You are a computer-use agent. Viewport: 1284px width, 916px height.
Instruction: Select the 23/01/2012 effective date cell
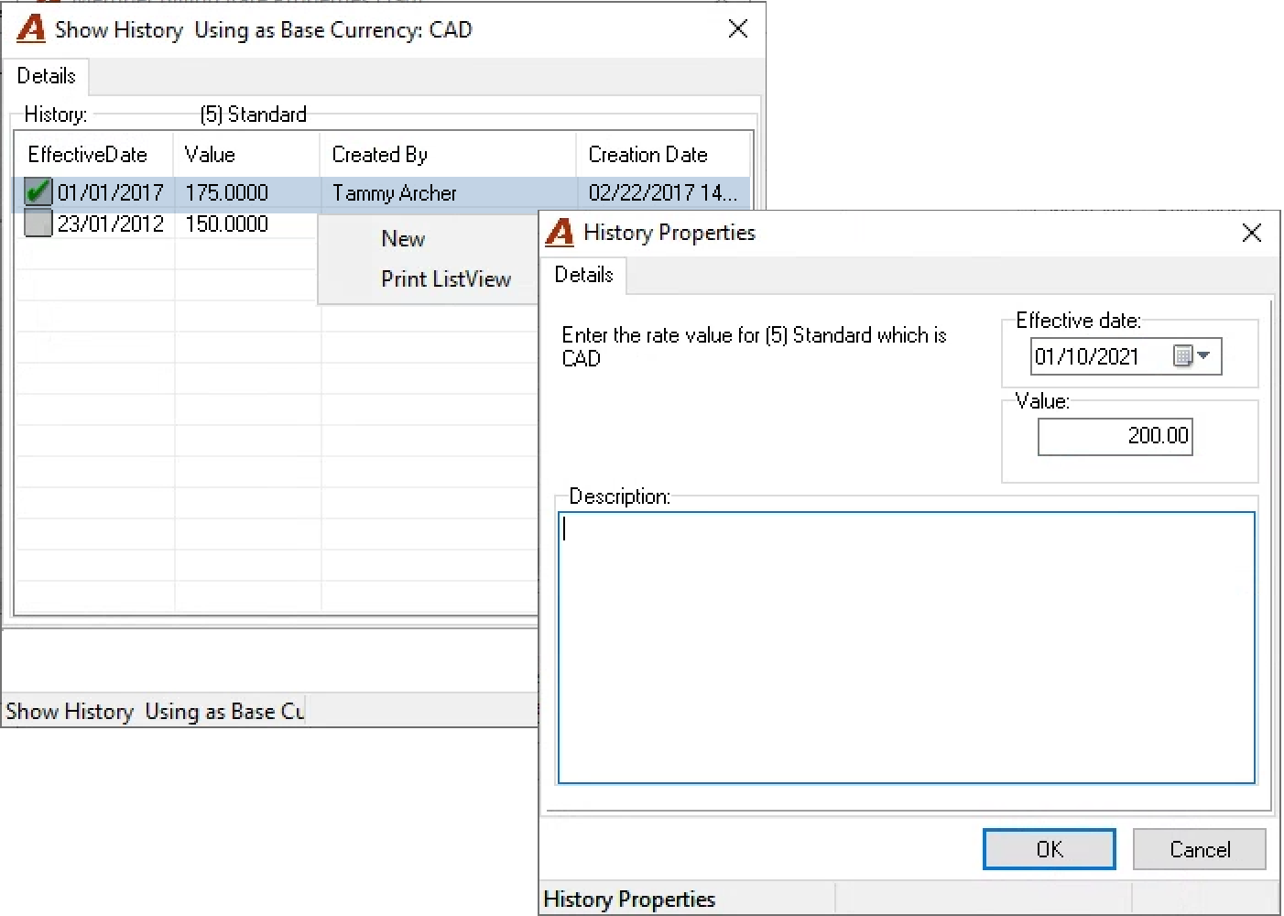(x=111, y=224)
